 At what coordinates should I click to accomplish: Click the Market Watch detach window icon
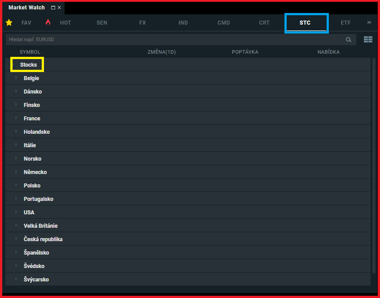point(53,8)
